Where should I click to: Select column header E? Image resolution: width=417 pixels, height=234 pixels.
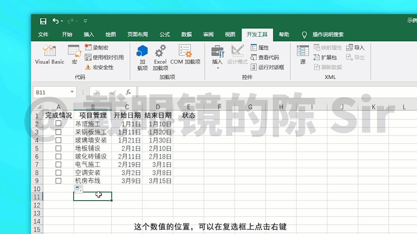[x=188, y=107]
